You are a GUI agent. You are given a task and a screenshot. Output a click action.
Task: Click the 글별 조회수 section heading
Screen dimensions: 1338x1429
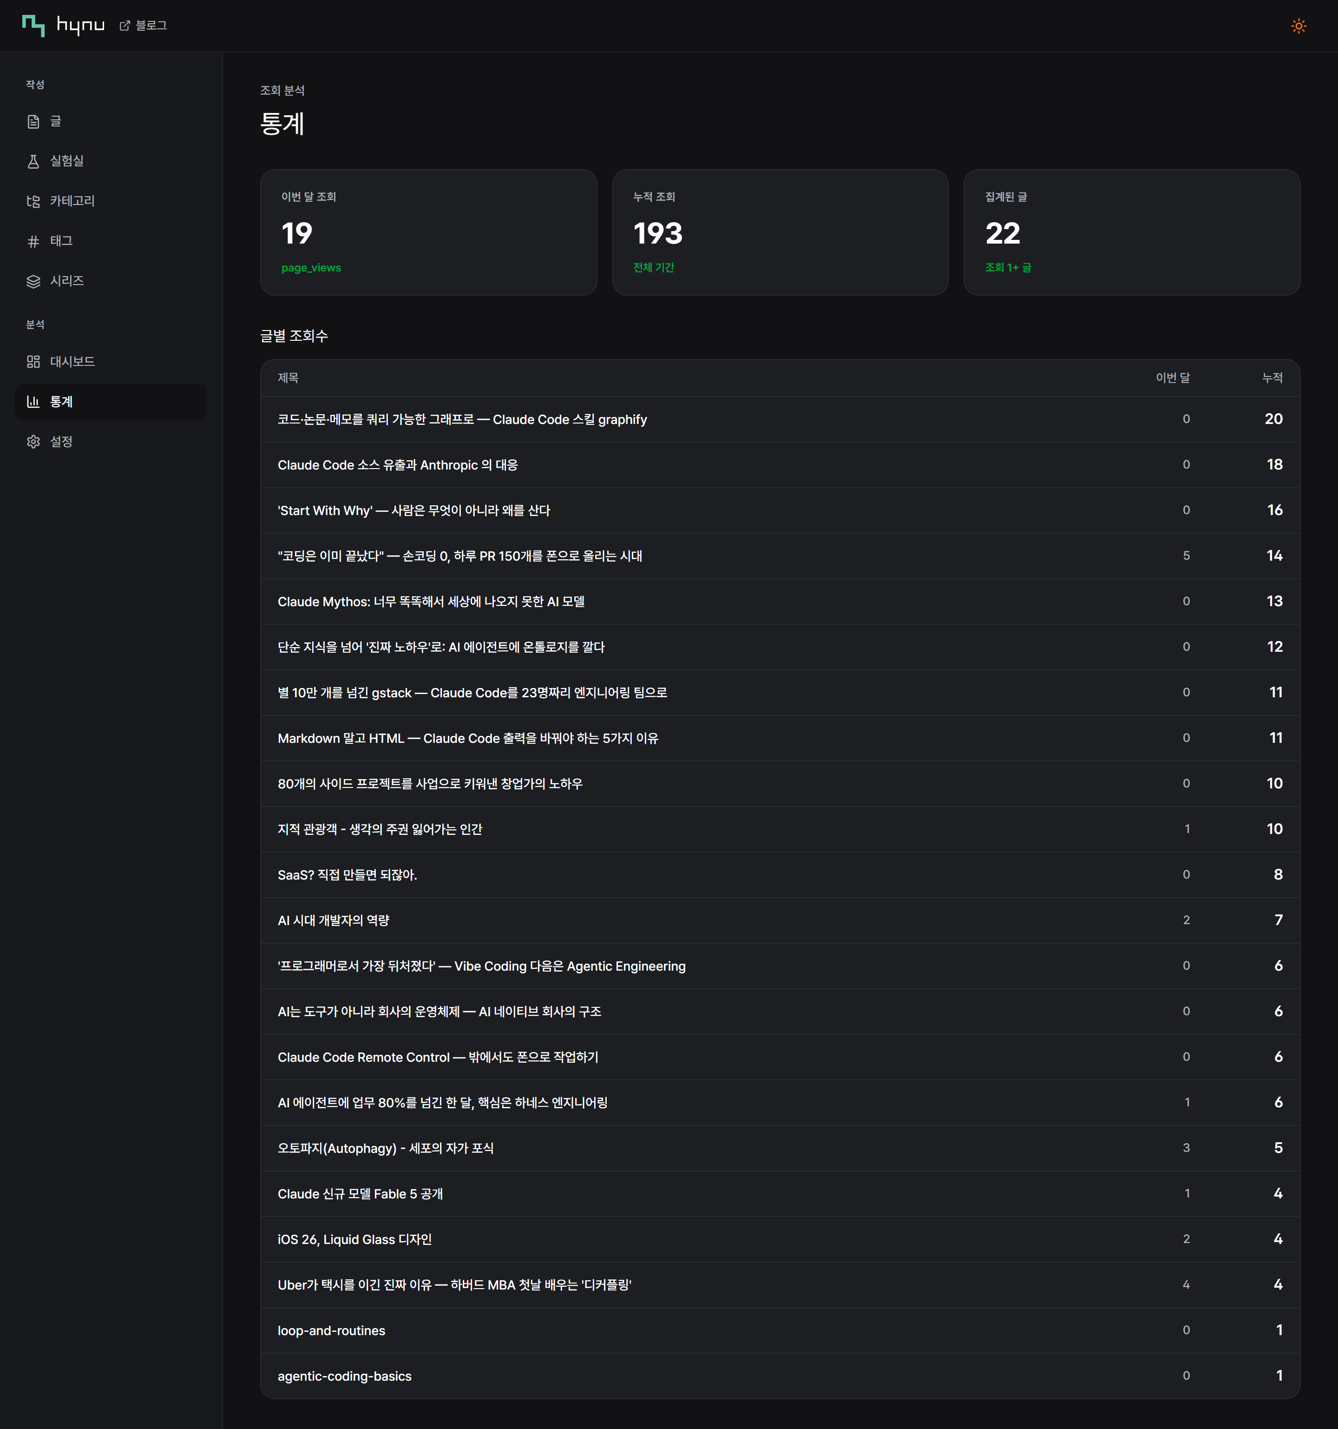(294, 336)
